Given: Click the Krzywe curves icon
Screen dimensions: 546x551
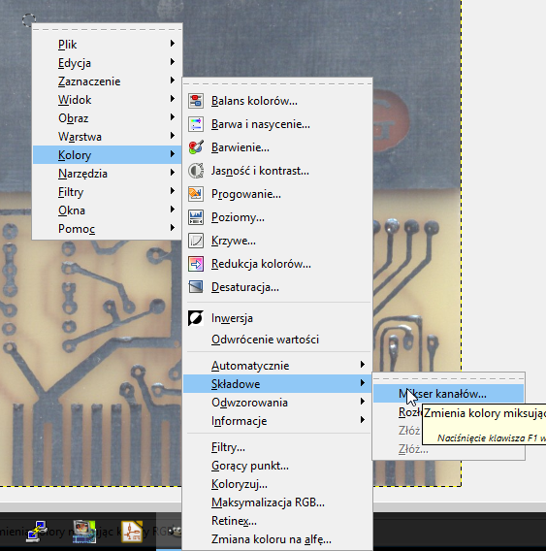Looking at the screenshot, I should [x=196, y=241].
